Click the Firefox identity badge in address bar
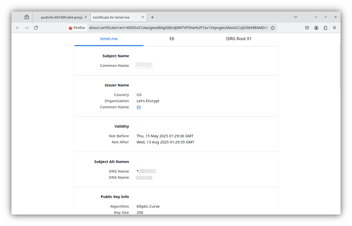The width and height of the screenshot is (352, 226). [77, 28]
